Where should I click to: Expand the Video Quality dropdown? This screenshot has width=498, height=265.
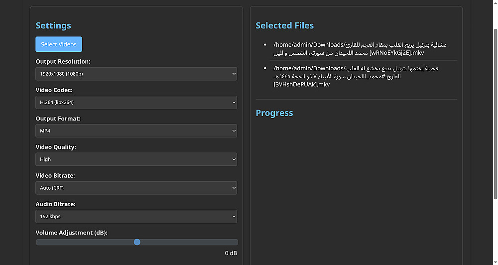[136, 159]
